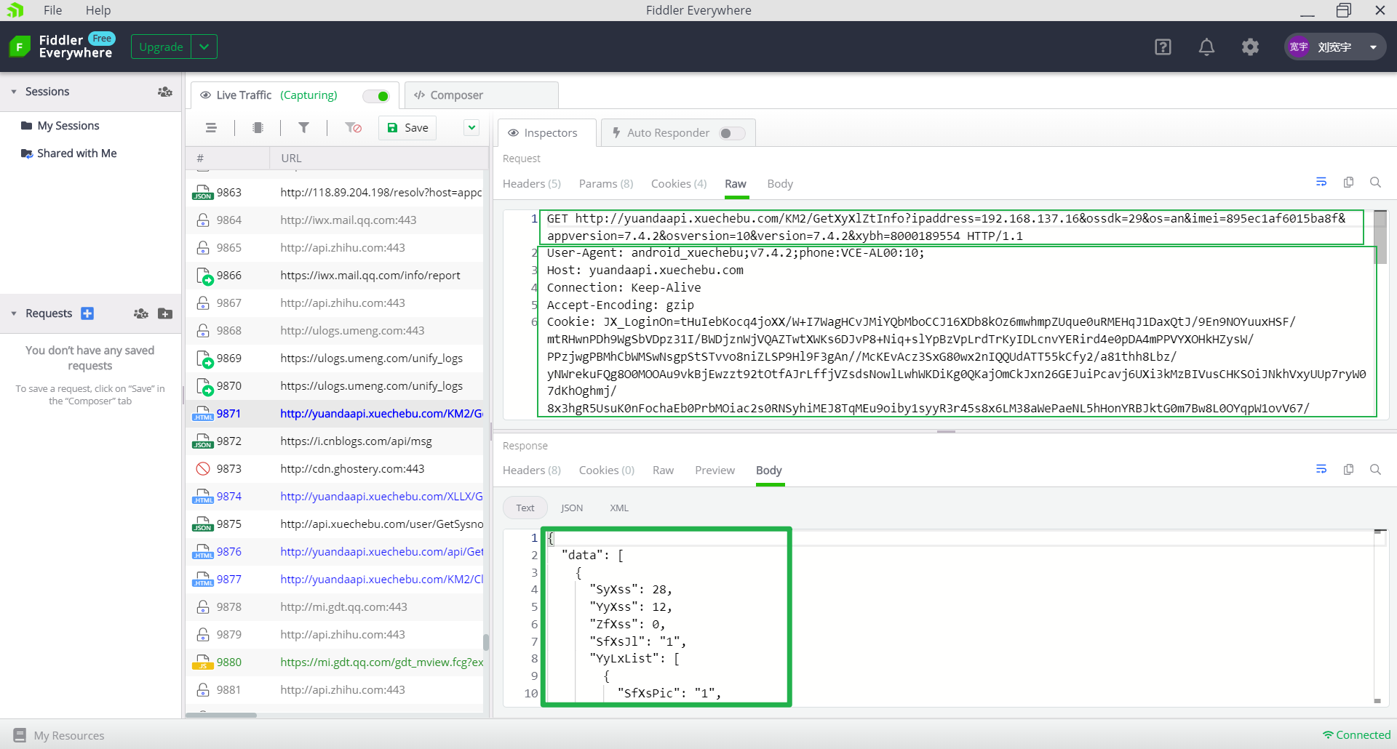Click the Upgrade button

161,47
